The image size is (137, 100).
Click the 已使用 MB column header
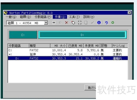click(75, 46)
